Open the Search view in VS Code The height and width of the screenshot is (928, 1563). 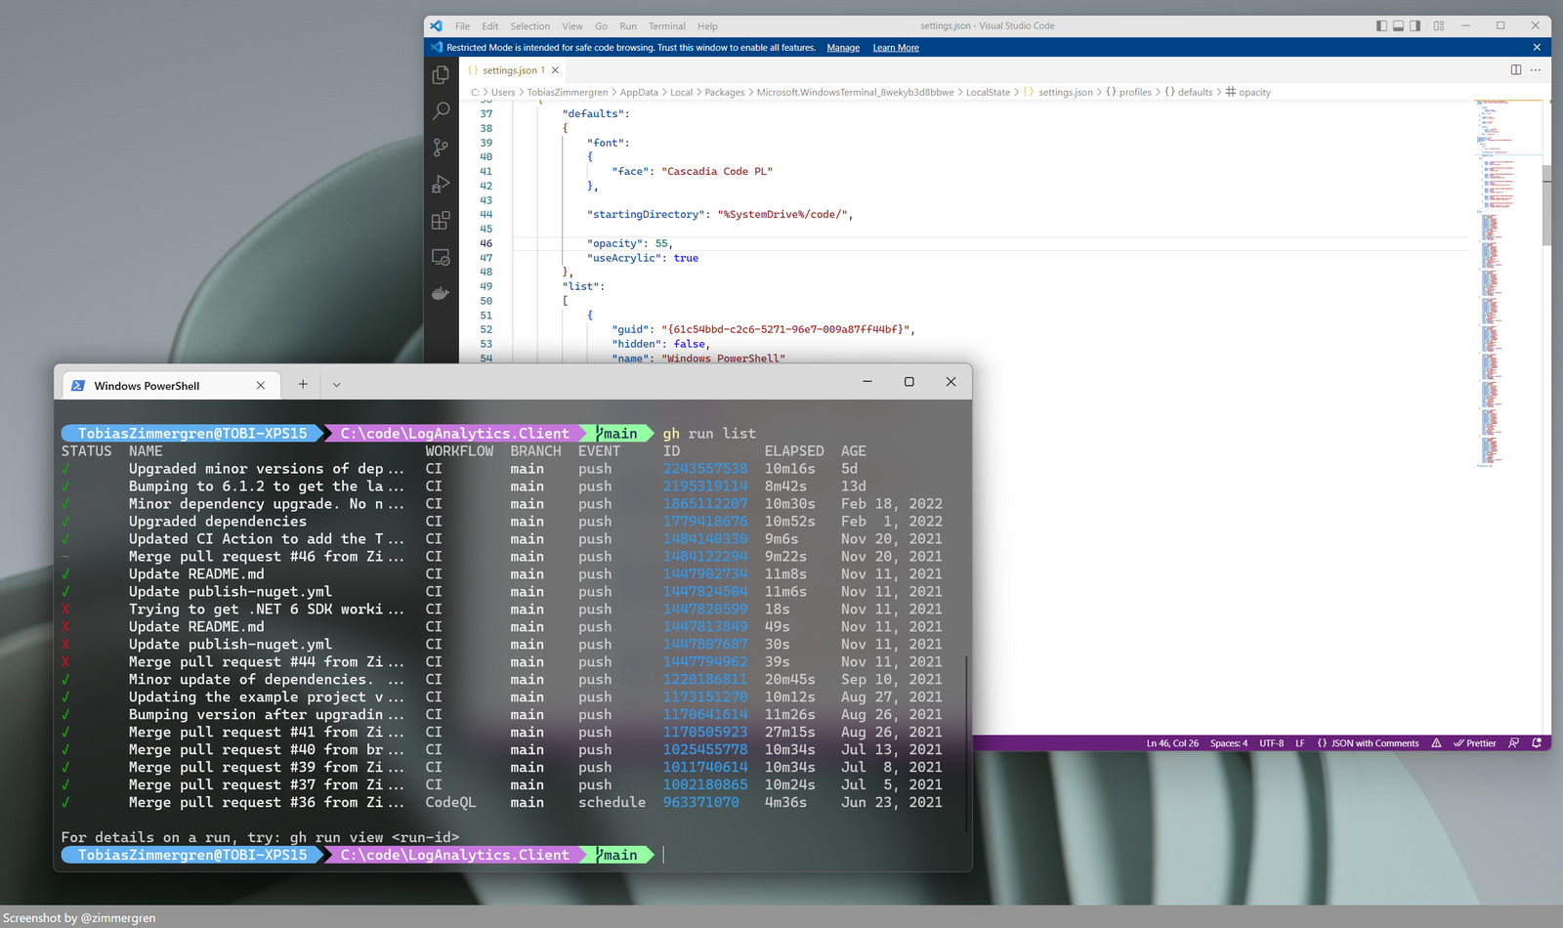pyautogui.click(x=441, y=110)
